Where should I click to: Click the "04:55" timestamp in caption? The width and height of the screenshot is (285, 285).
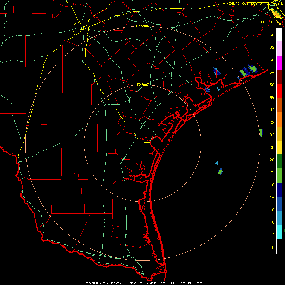coord(195,283)
